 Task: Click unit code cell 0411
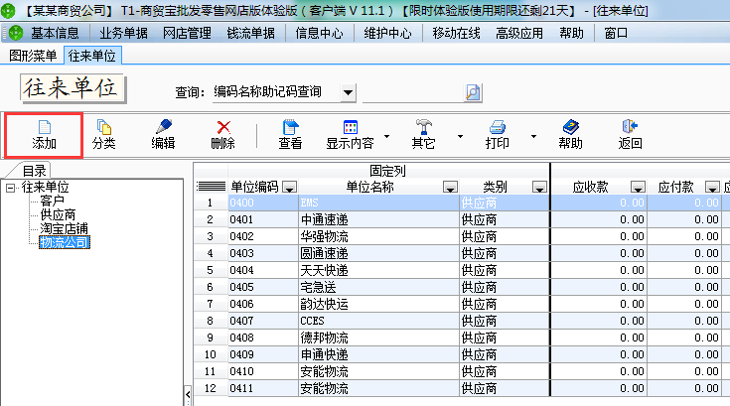263,388
